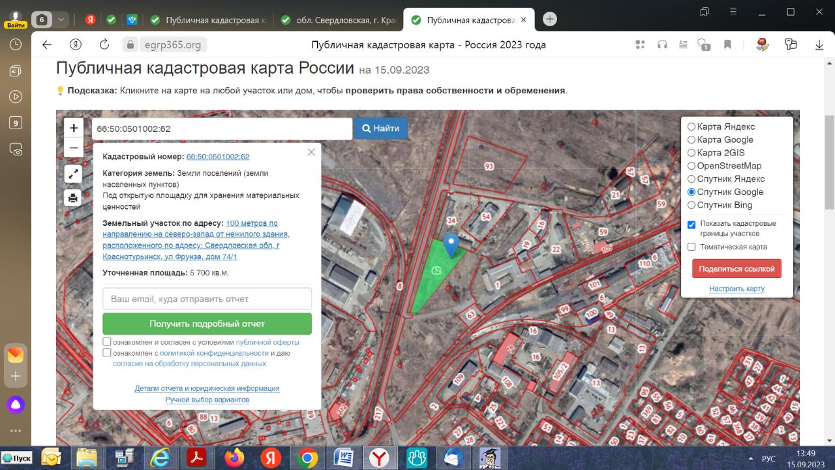The width and height of the screenshot is (835, 470).
Task: Close the cadastral info popup
Action: (311, 152)
